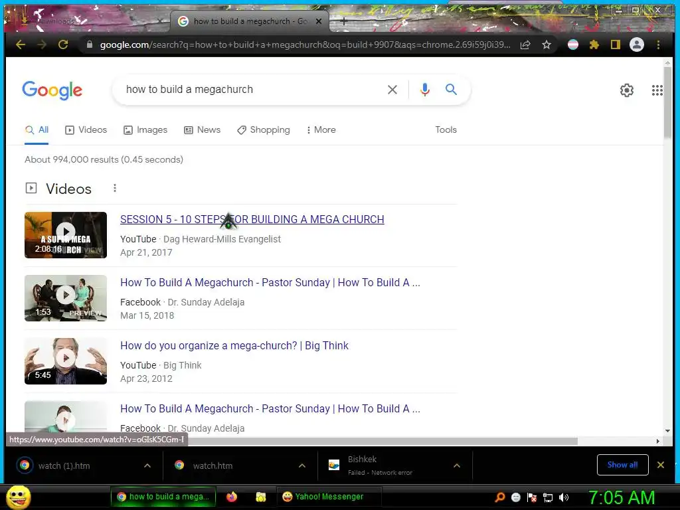Click the browser forward arrow
This screenshot has height=510, width=680.
42,44
